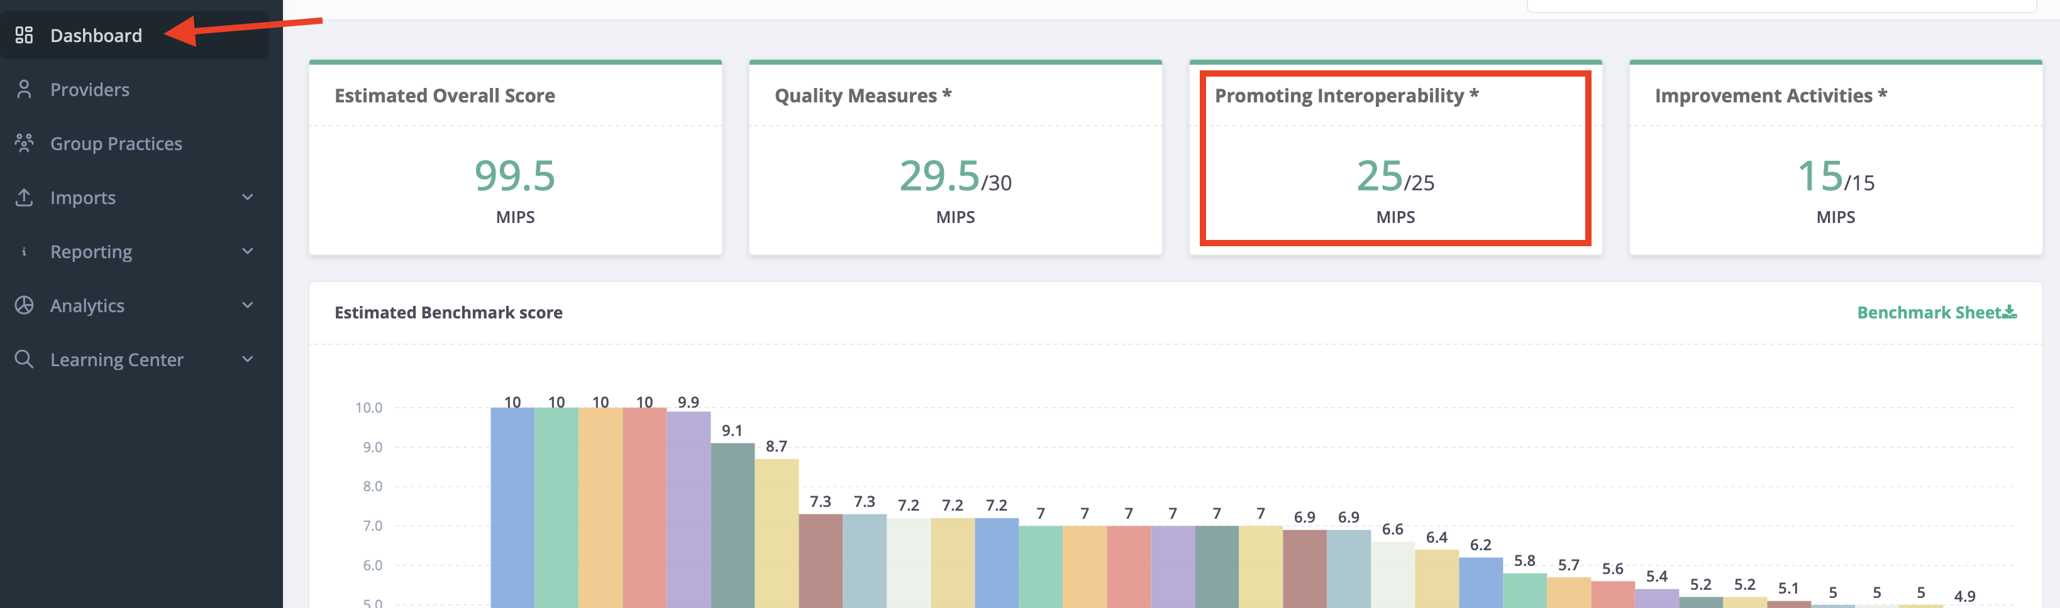Click the 15/15 improvement score
This screenshot has width=2060, height=608.
(x=1836, y=176)
